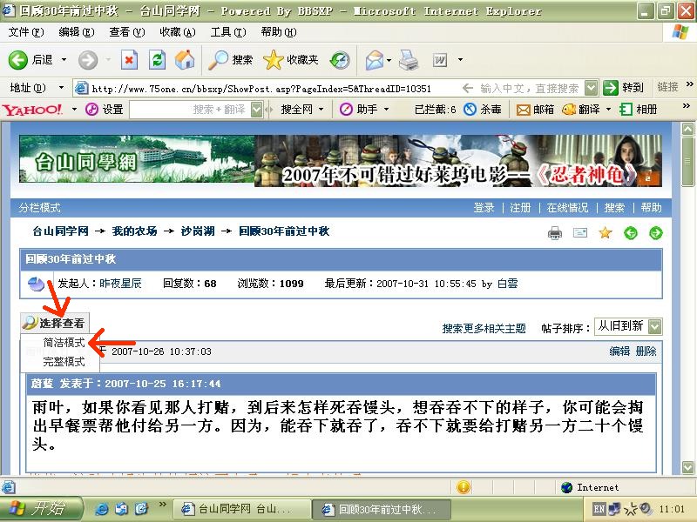Go to Home page icon
This screenshot has width=697, height=522.
[185, 59]
